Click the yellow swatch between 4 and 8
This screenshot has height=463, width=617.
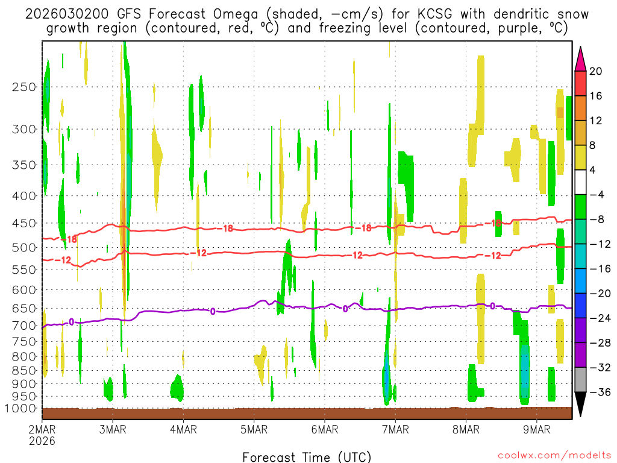coord(580,157)
